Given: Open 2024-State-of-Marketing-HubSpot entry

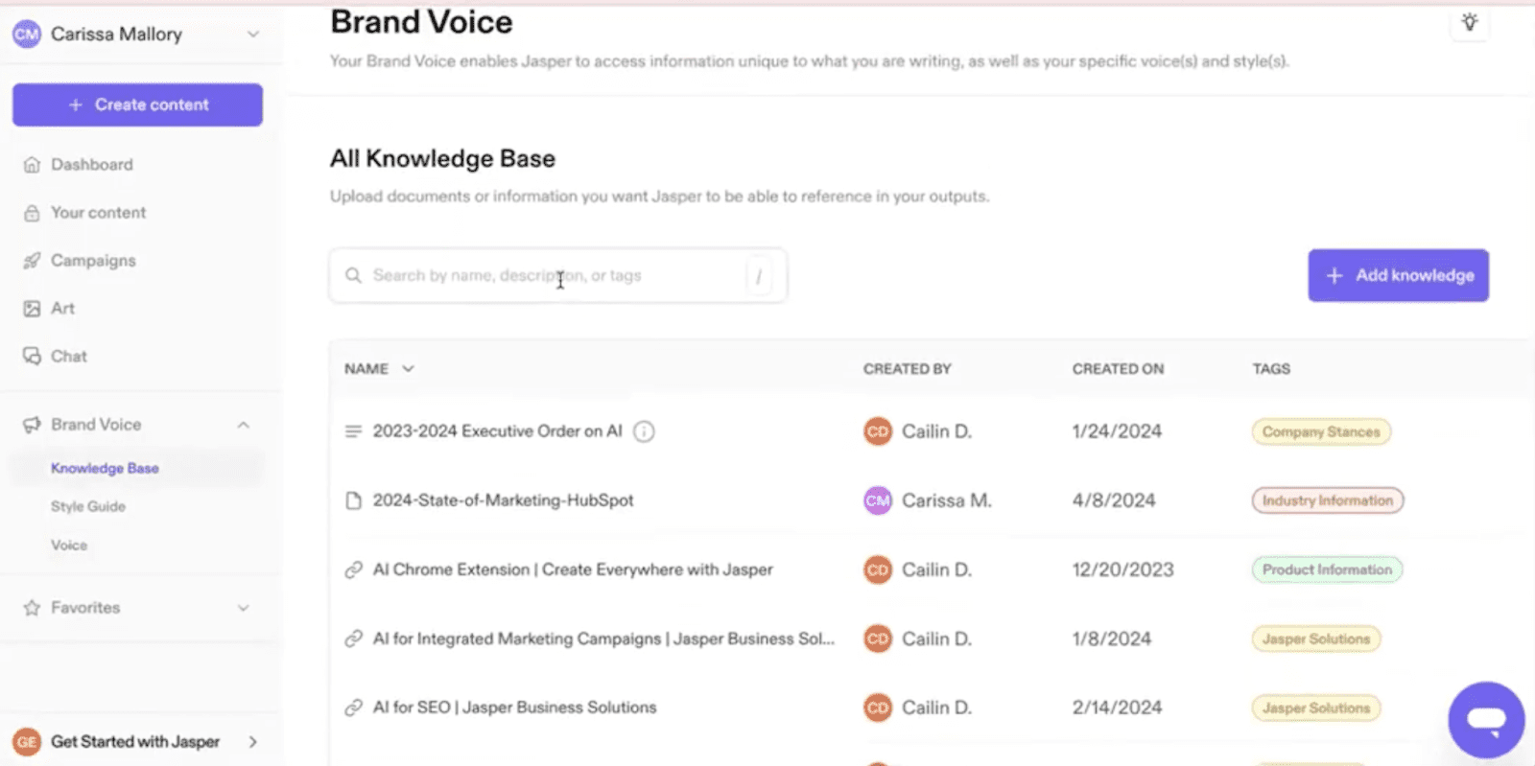Looking at the screenshot, I should 503,500.
